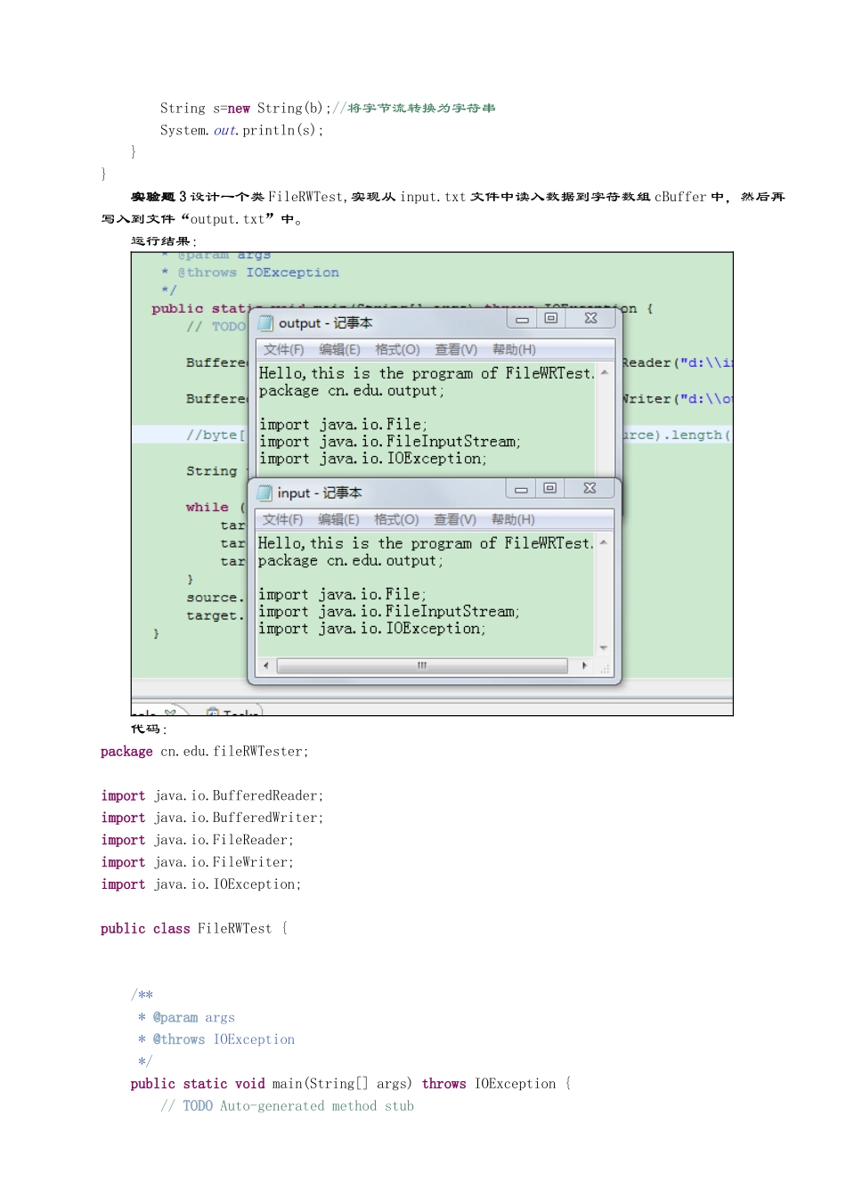Open 编辑(E) menu in input Notepad

click(x=338, y=519)
